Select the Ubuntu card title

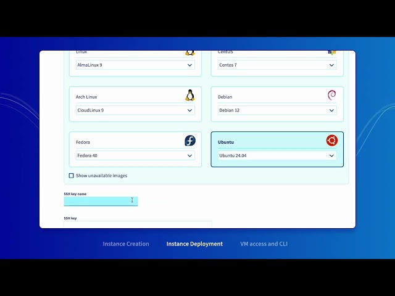click(226, 142)
